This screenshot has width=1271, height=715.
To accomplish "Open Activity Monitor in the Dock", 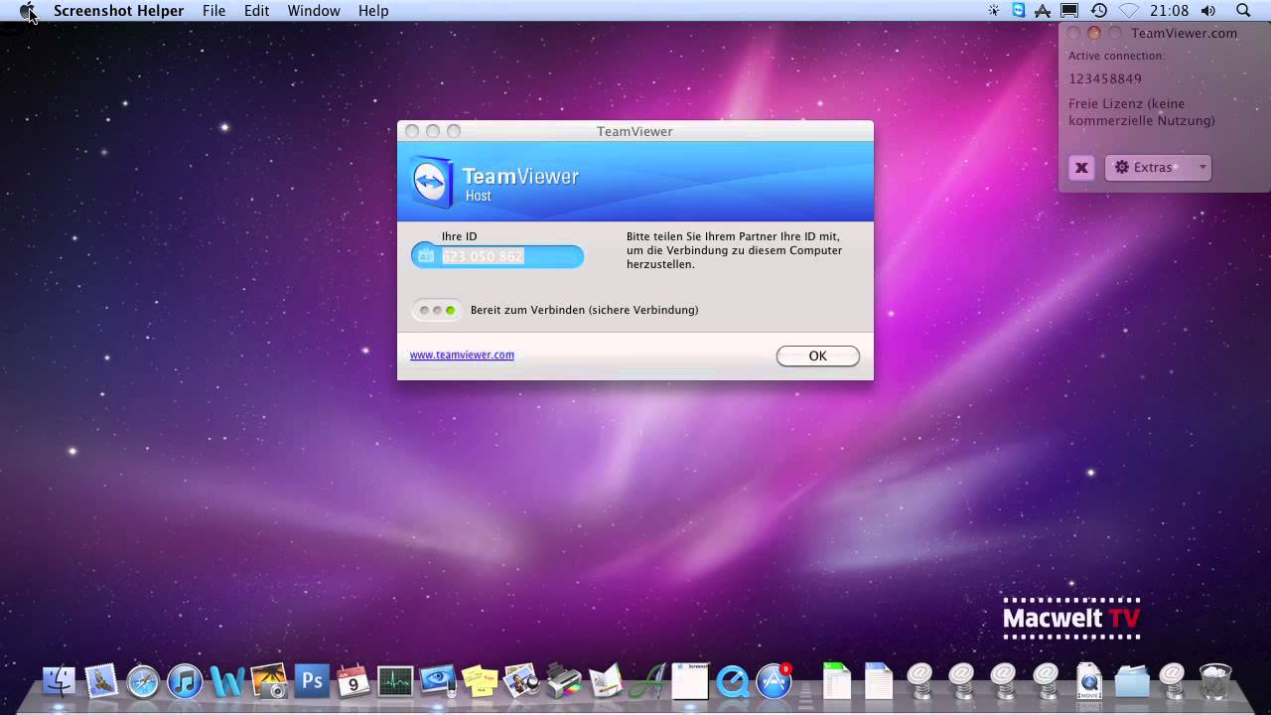I will tap(395, 681).
